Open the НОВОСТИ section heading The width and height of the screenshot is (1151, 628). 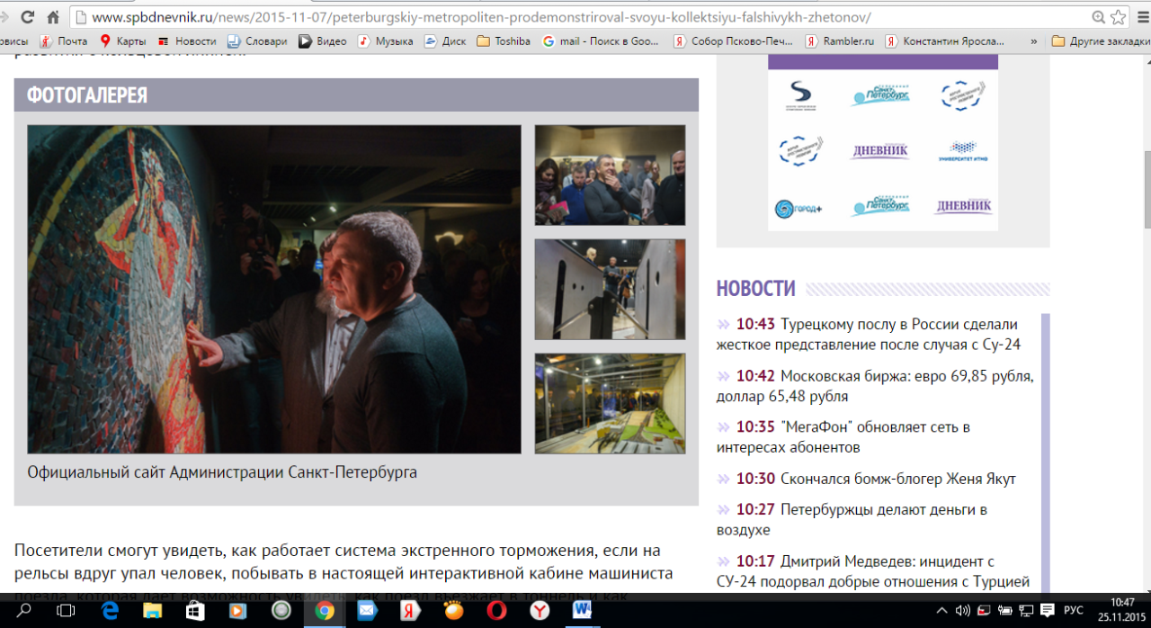click(x=756, y=289)
